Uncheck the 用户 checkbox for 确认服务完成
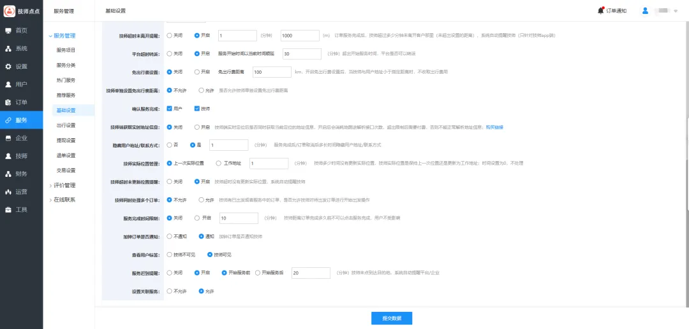The image size is (689, 329). pos(169,109)
